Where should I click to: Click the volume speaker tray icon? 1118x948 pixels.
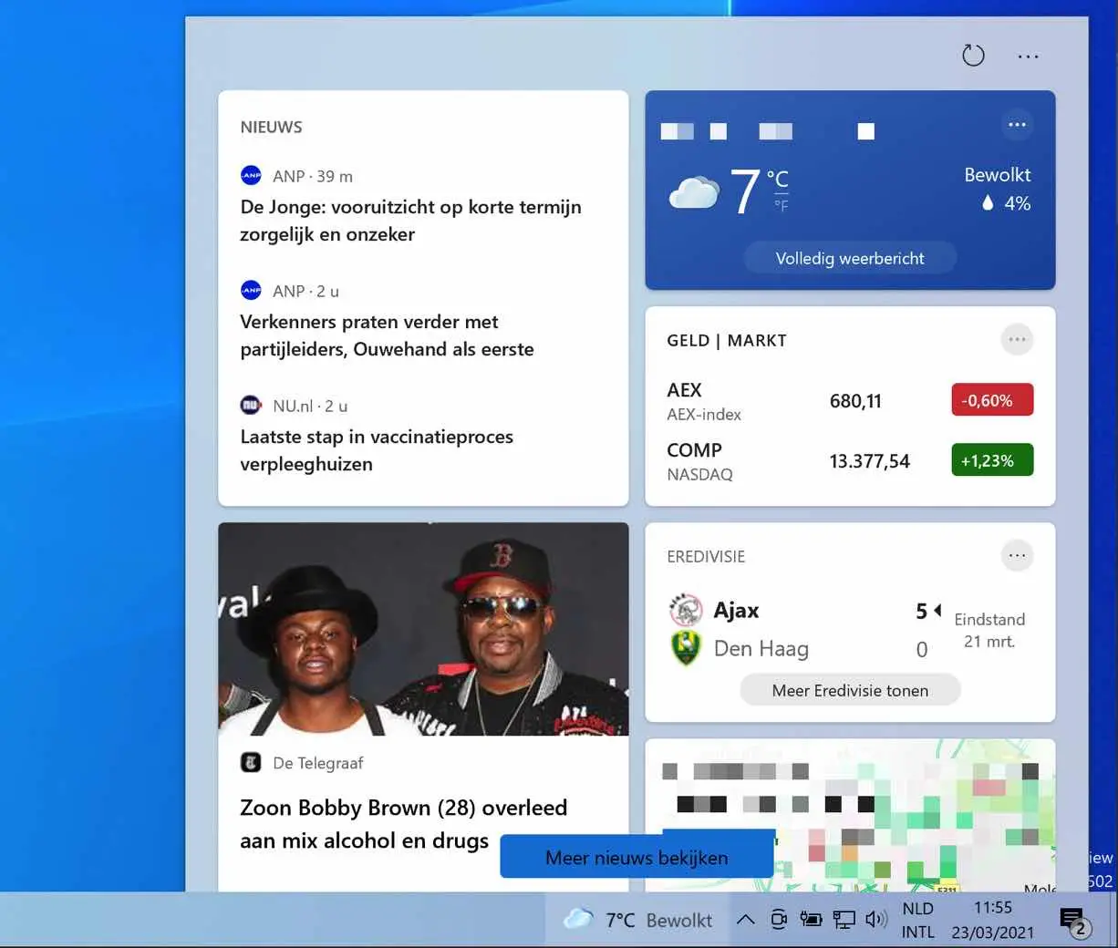click(x=876, y=919)
